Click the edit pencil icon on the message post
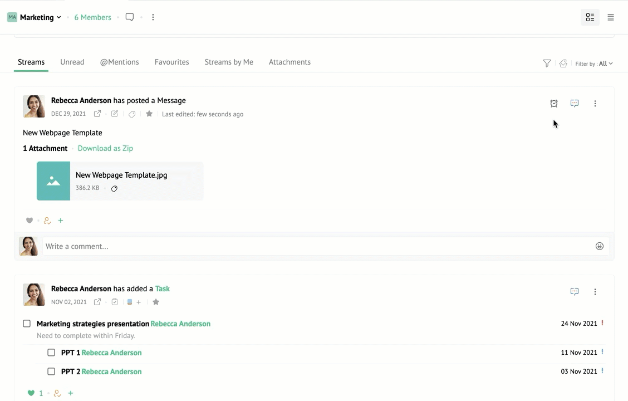This screenshot has height=401, width=628. [115, 114]
